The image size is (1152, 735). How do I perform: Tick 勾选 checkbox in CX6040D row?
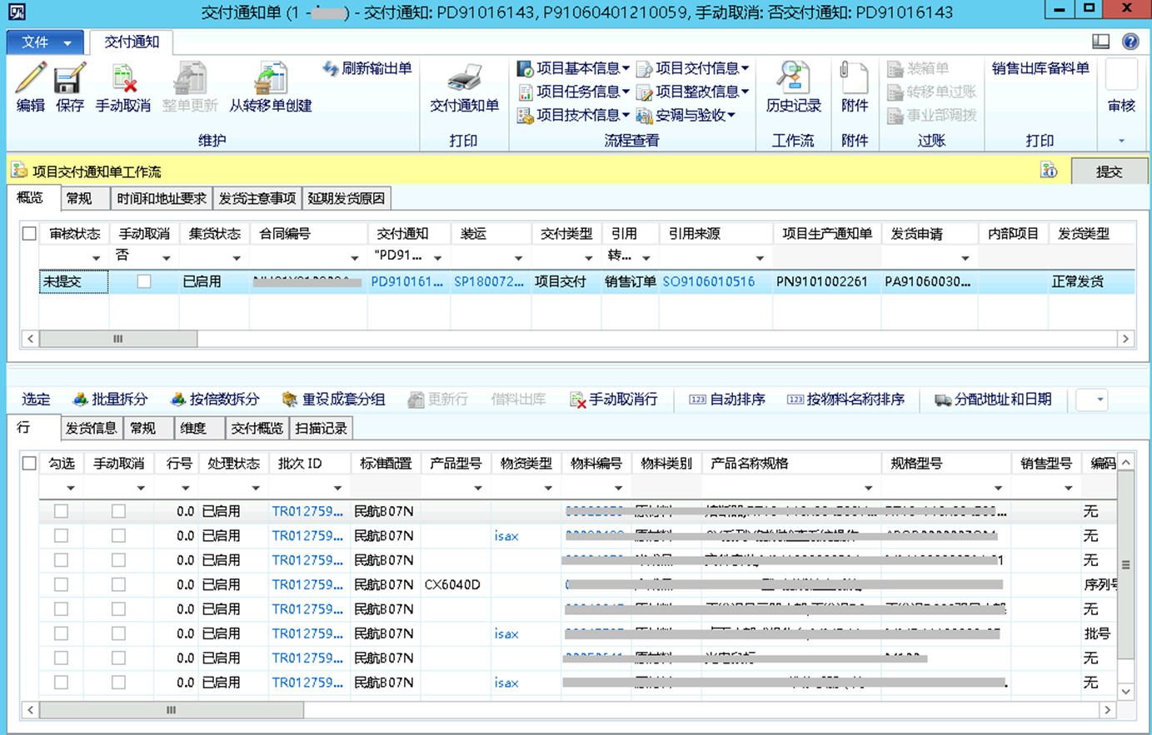[61, 584]
